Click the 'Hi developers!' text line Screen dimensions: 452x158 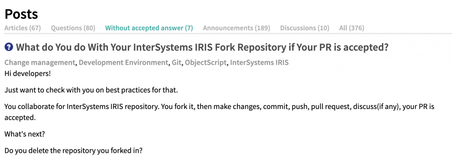28,74
